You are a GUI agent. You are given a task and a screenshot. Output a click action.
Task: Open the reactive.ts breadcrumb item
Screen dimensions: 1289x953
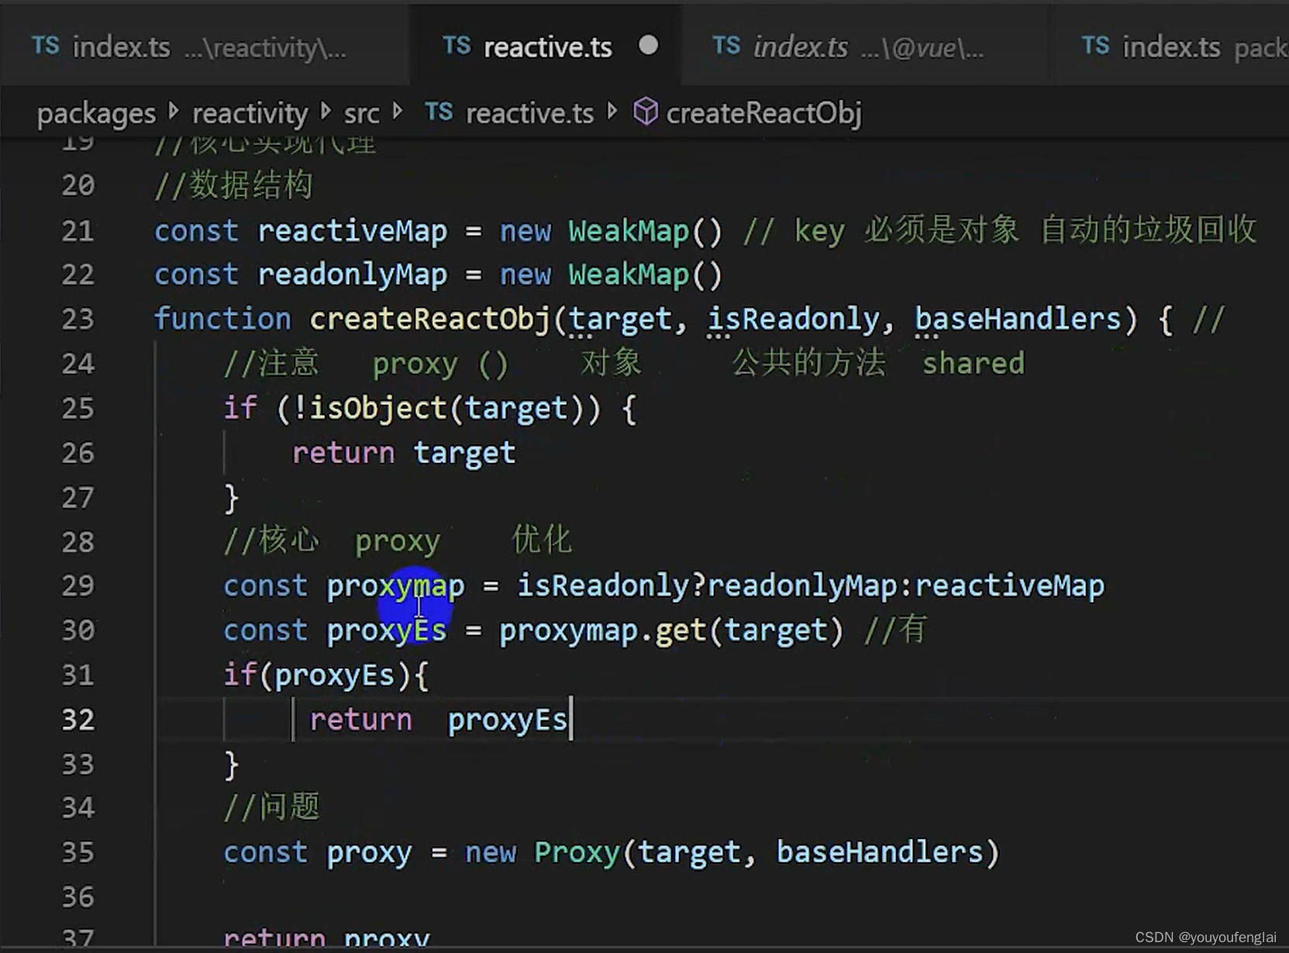(x=529, y=113)
